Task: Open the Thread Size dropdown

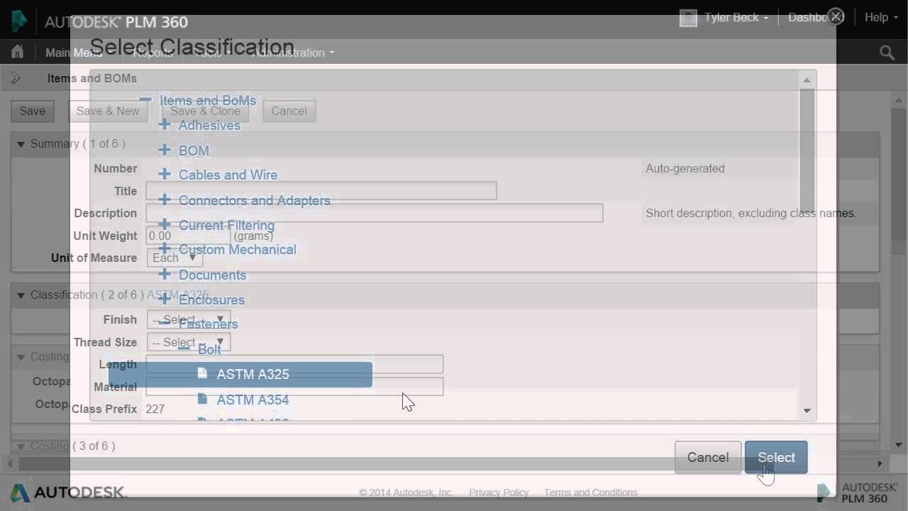Action: 189,342
